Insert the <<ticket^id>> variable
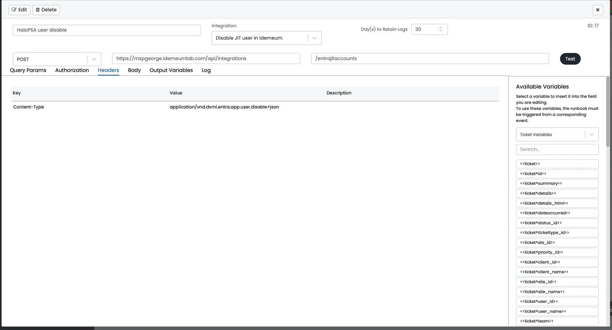The image size is (612, 330). (x=557, y=173)
